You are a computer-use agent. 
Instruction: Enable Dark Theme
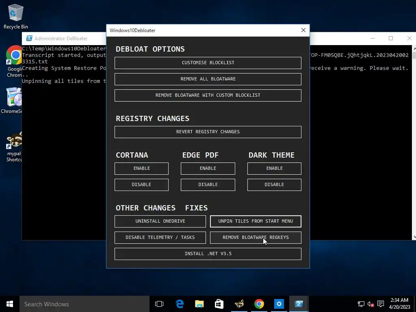pyautogui.click(x=274, y=169)
